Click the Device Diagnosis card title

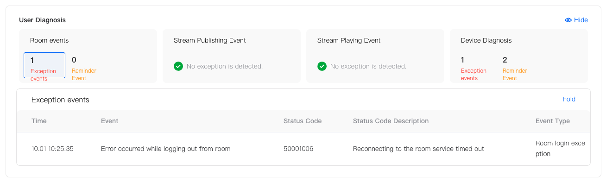click(486, 40)
